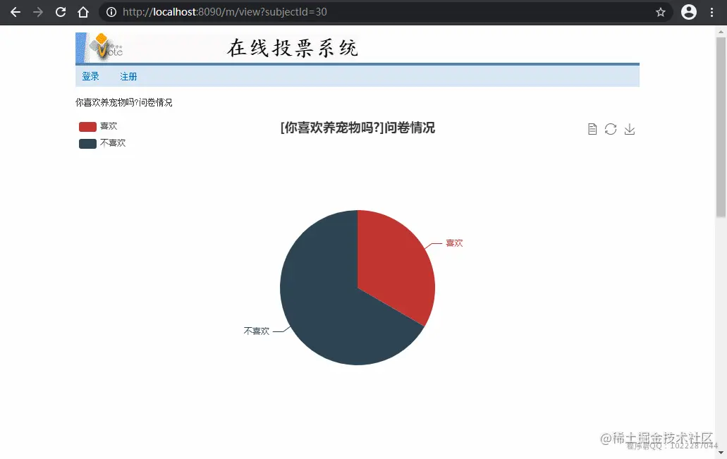Click the chart title [你喜欢养宠物吗?]问卷情况
This screenshot has height=459, width=727.
pyautogui.click(x=358, y=128)
